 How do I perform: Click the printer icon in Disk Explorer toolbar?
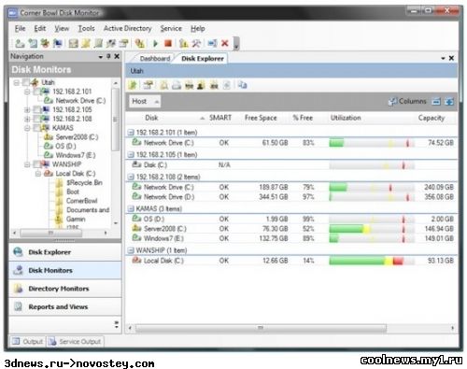(177, 85)
